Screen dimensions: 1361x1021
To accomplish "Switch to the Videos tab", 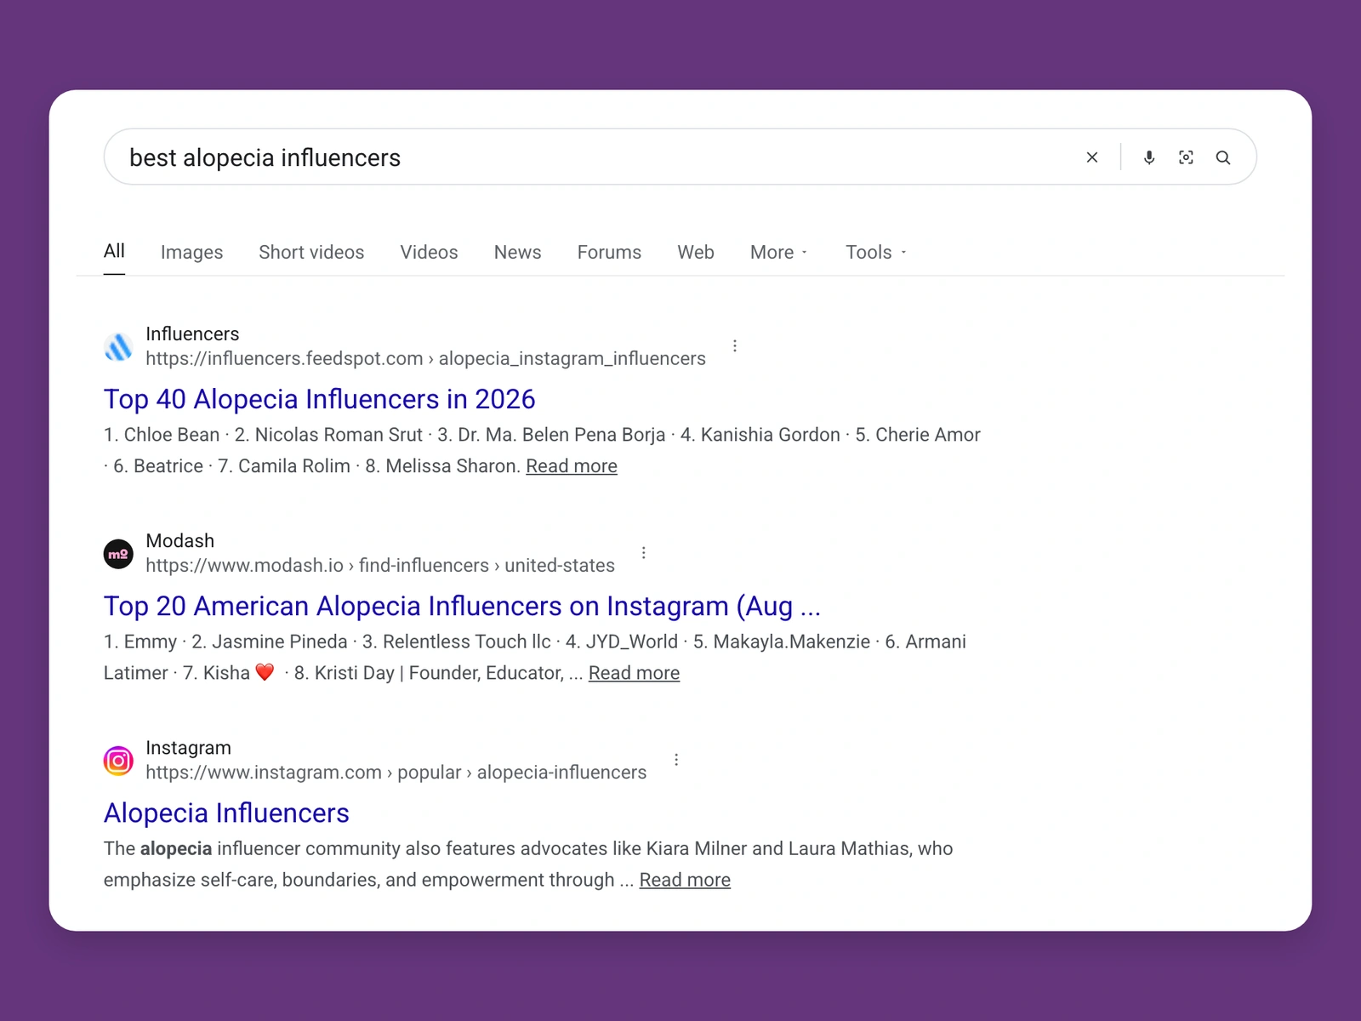I will [x=429, y=252].
